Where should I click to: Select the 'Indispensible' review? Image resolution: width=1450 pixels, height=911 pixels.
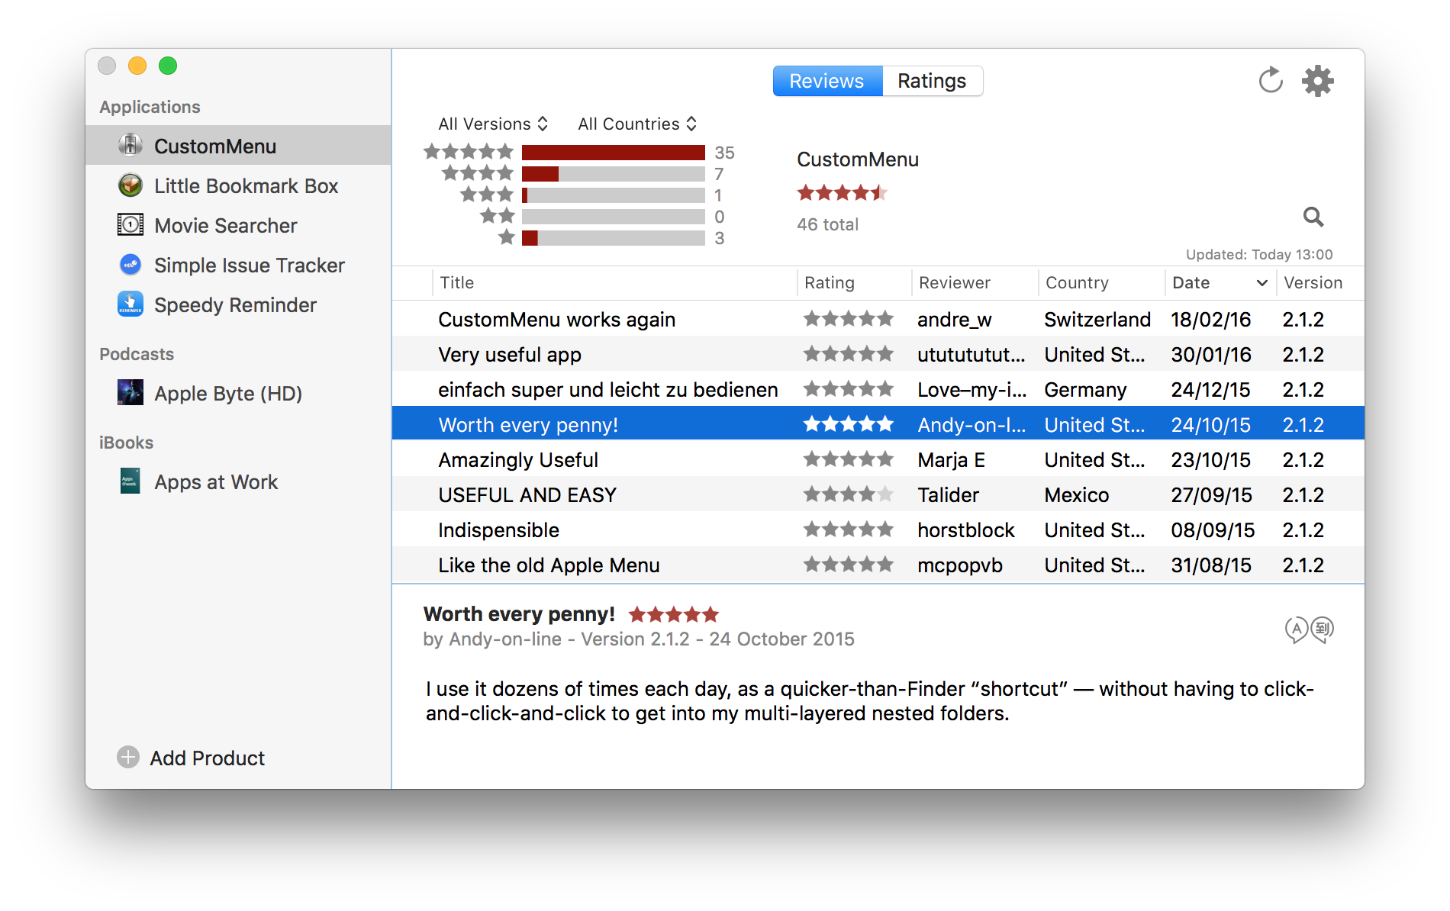click(878, 530)
